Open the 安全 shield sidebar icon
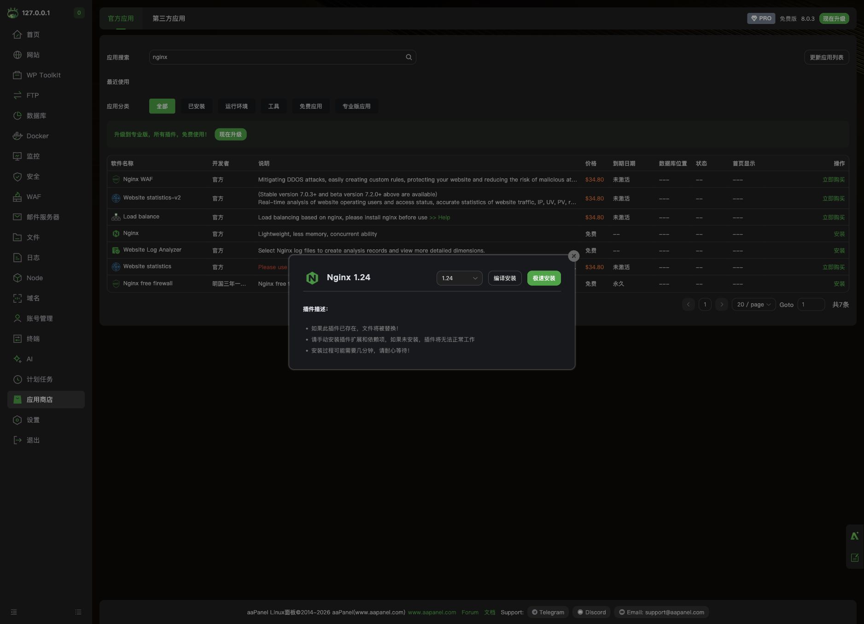The image size is (864, 624). click(18, 177)
